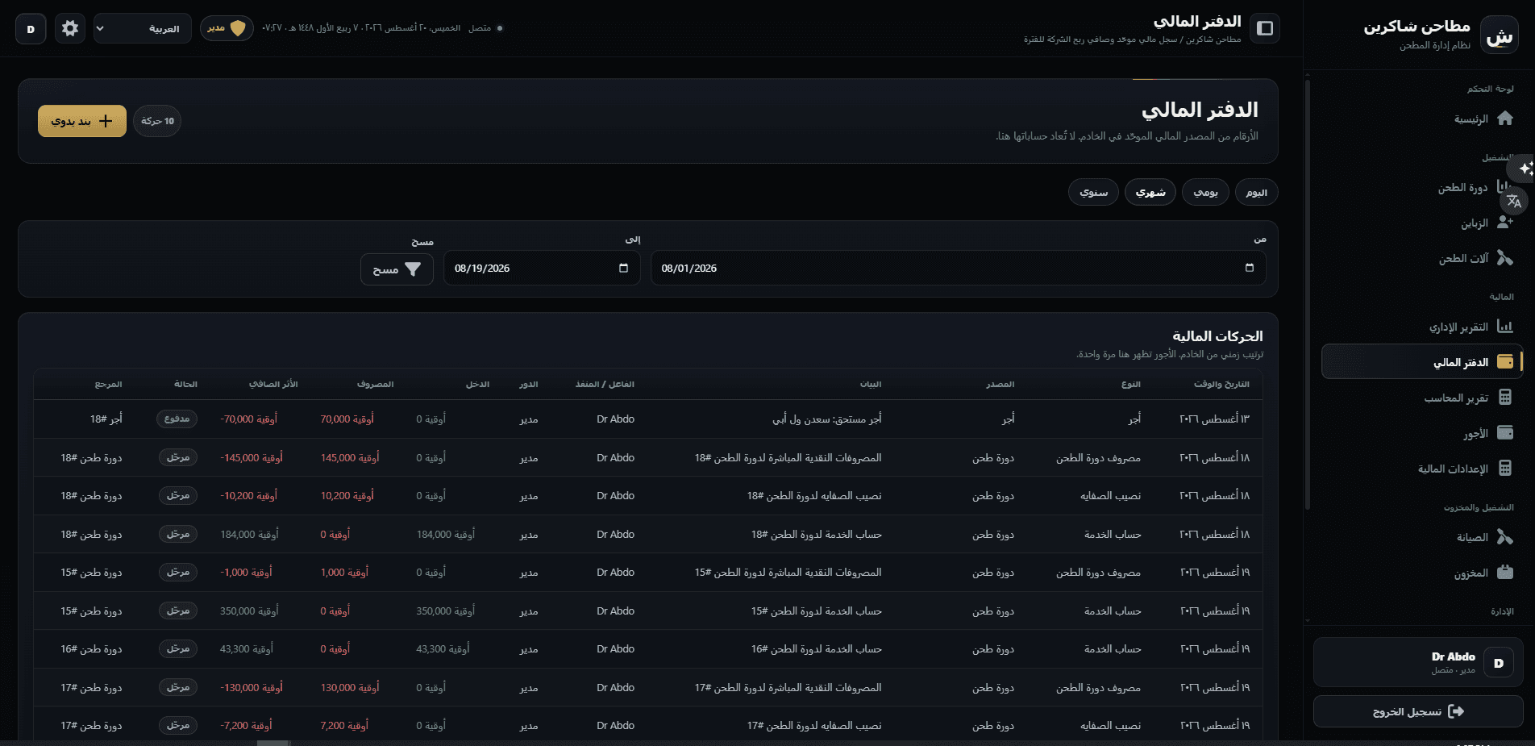Image resolution: width=1535 pixels, height=746 pixels.
Task: Click the تسجيل الخروج logout button
Action: 1418,711
